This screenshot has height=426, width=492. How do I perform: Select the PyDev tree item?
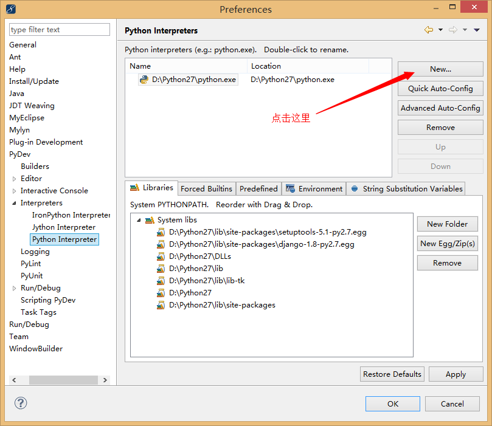[20, 154]
